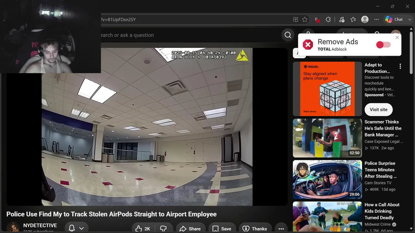
Task: Click the bodycam video player
Action: click(147, 127)
